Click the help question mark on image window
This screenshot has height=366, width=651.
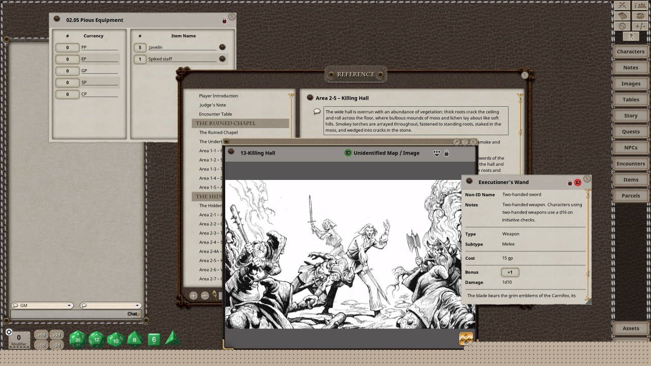(x=465, y=142)
